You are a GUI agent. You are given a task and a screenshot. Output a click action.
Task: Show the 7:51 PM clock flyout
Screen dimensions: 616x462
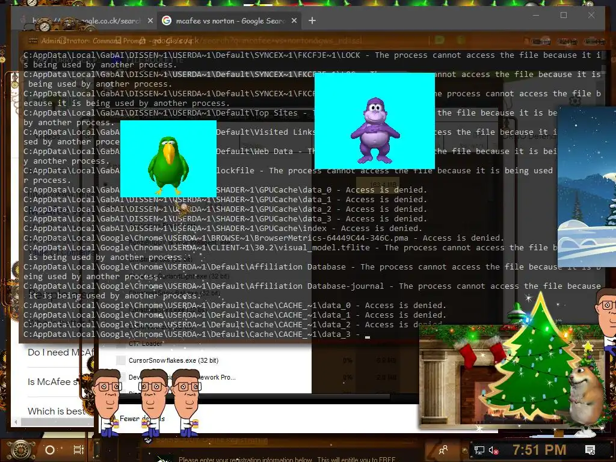click(x=540, y=450)
